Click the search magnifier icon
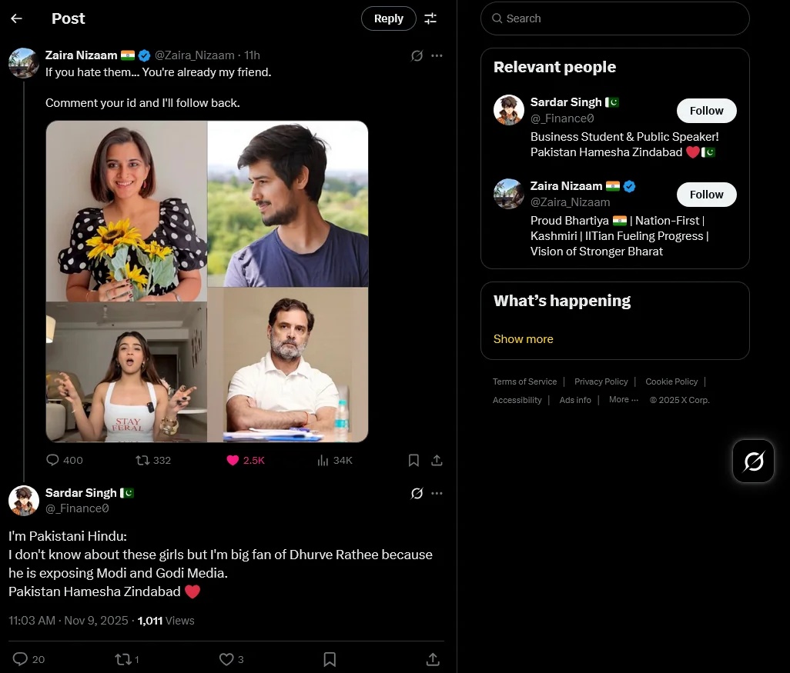Image resolution: width=790 pixels, height=673 pixels. pyautogui.click(x=497, y=18)
